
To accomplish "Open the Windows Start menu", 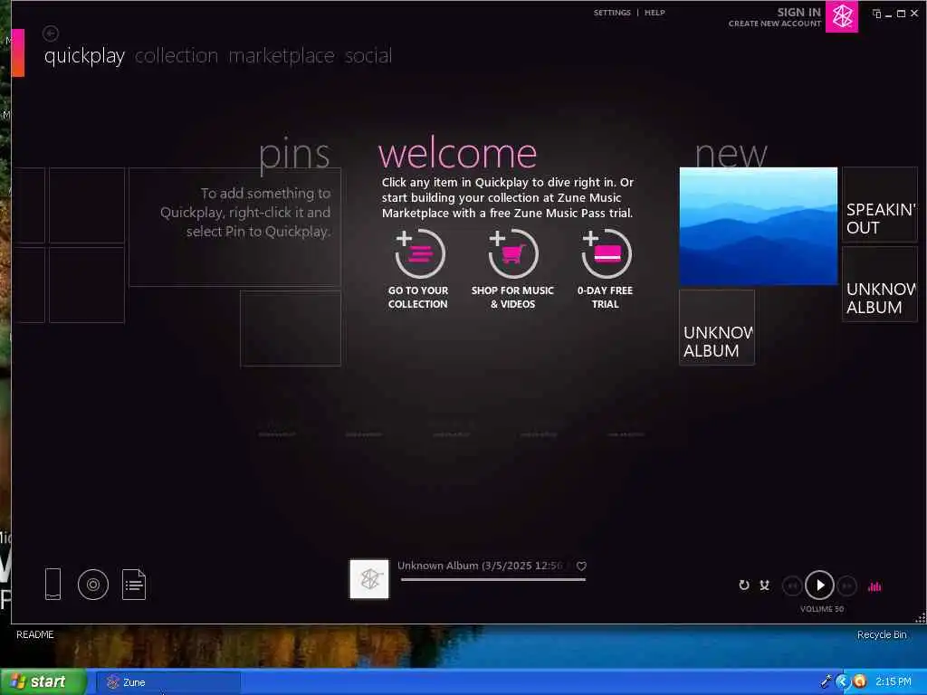I will click(x=43, y=682).
